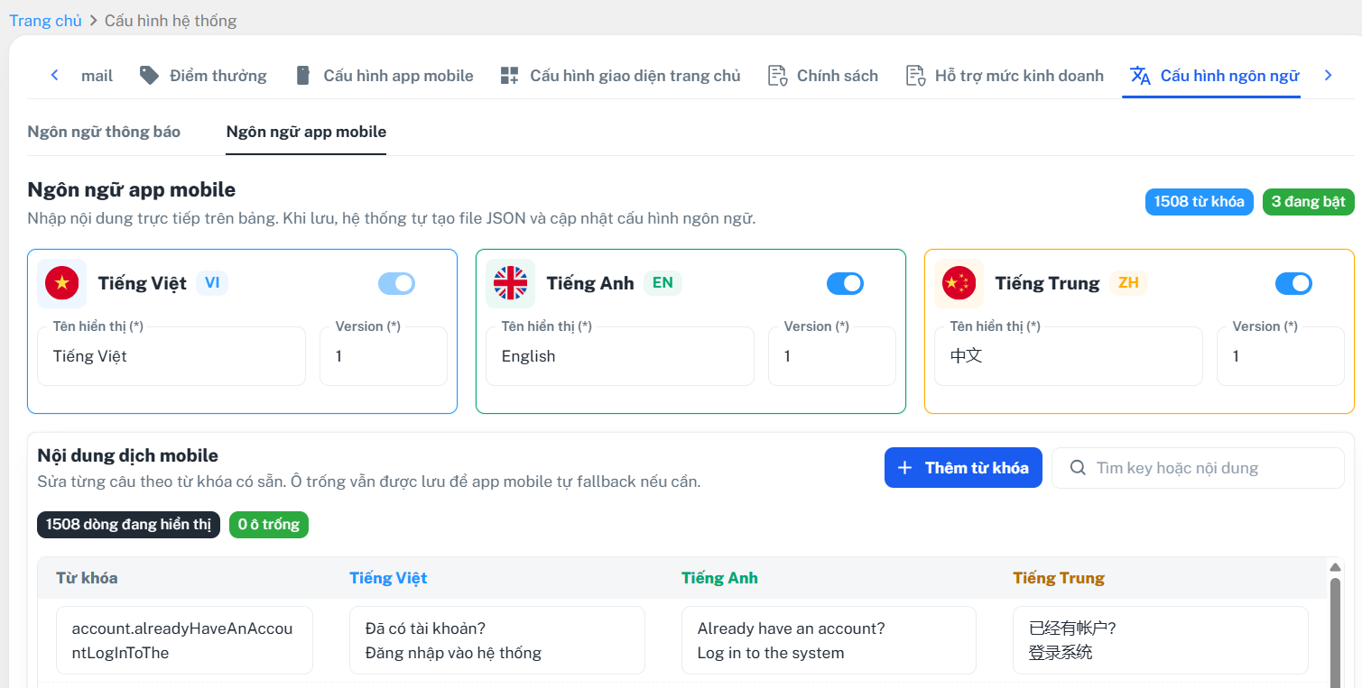Click the Hỗ trợ mức kinh doanh icon
This screenshot has height=688, width=1362.
(915, 76)
